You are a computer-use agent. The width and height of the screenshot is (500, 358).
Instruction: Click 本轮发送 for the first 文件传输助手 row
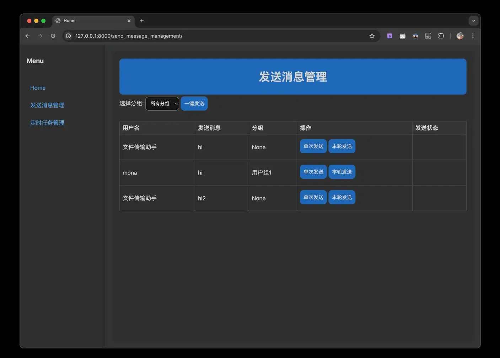coord(342,146)
